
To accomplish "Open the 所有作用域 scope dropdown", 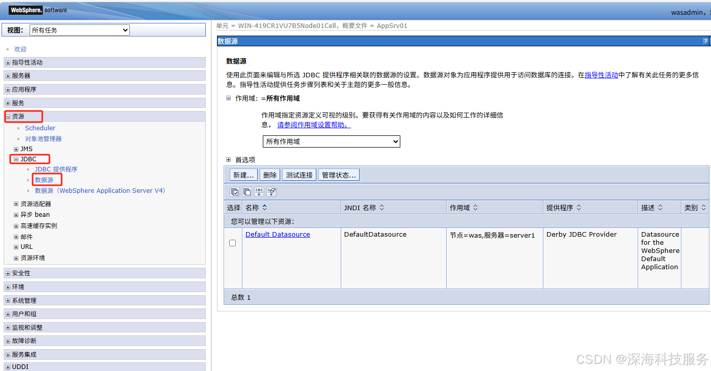I will click(x=332, y=141).
